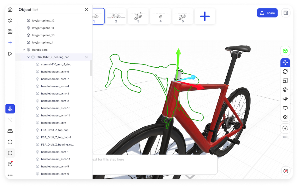Screen dimensions: 298x186
Task: Close the Object list panel
Action: [86, 9]
